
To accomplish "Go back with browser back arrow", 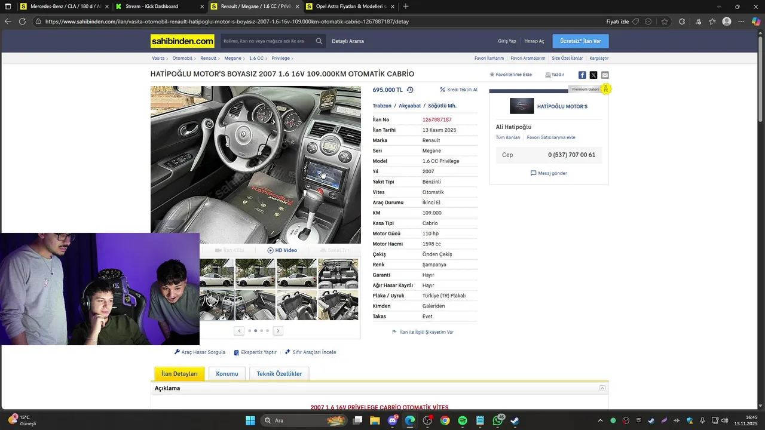I will [8, 21].
